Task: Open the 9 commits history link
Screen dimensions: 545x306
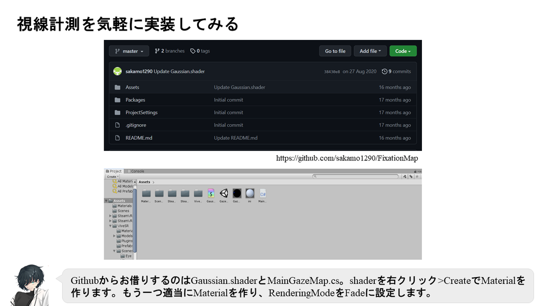Action: click(x=396, y=72)
